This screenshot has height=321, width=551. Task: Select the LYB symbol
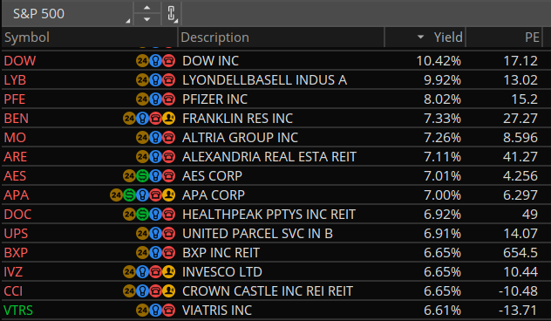[15, 80]
